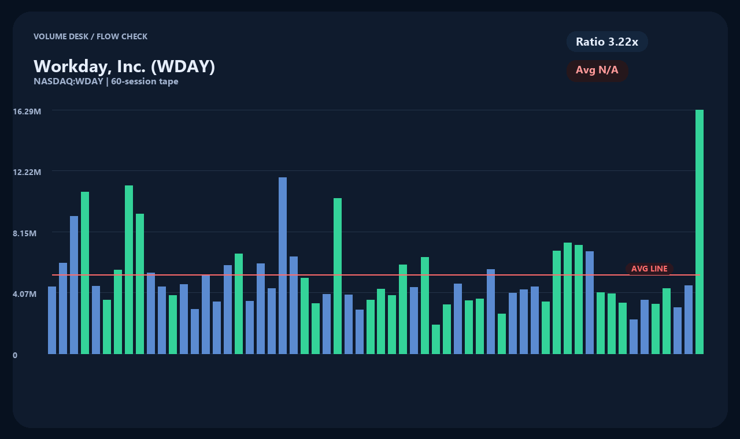This screenshot has width=740, height=439.
Task: Click the 12.22M axis label
Action: point(27,172)
